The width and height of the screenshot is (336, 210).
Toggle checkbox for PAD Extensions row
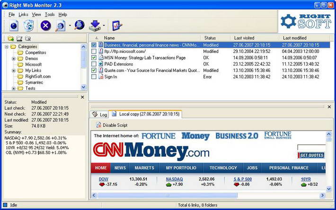(94, 64)
